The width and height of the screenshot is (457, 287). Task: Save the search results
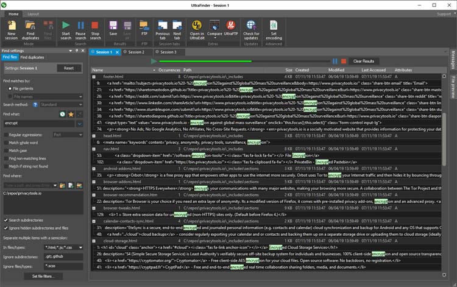click(x=113, y=28)
